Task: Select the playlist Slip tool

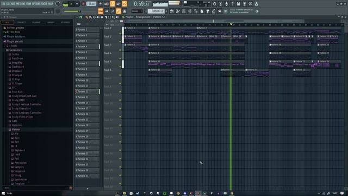Action: pyautogui.click(x=102, y=17)
